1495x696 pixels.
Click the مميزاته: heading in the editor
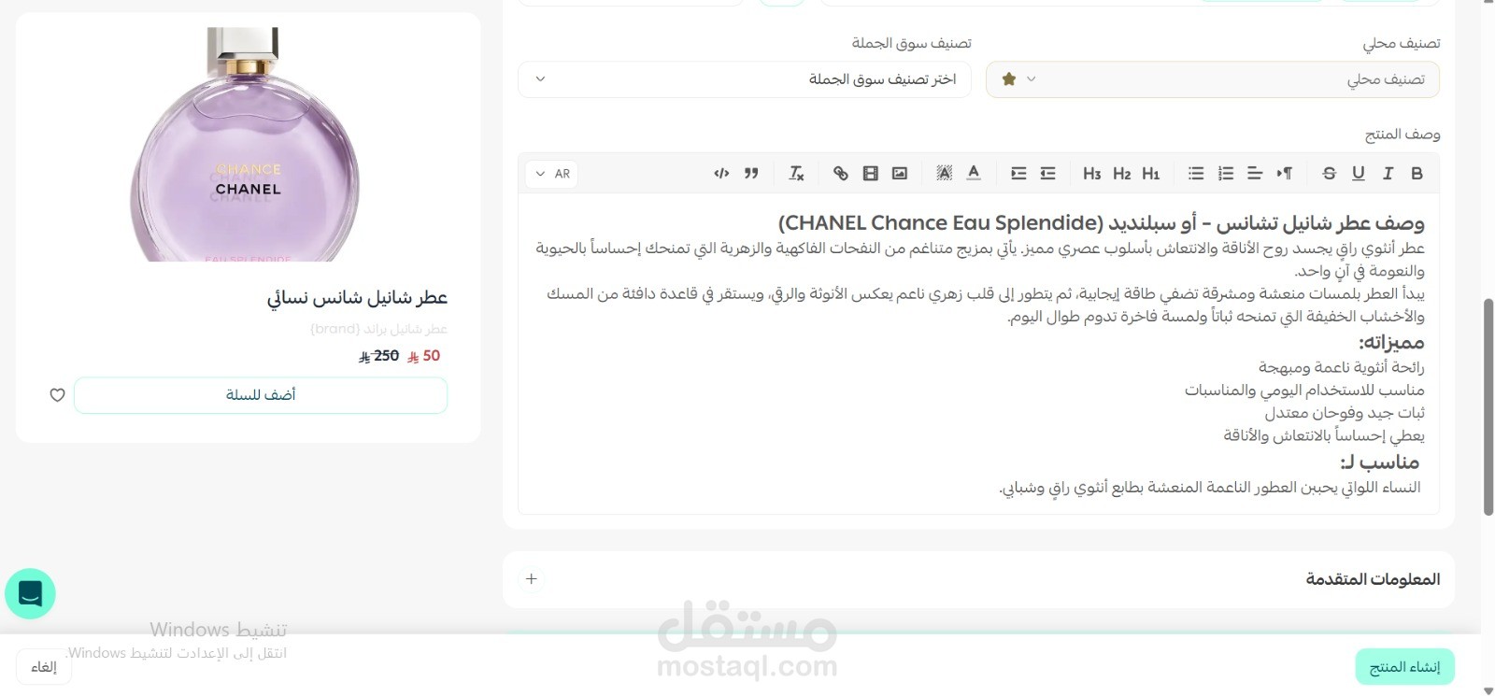(x=1391, y=342)
